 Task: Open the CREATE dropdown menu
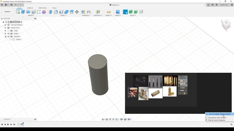(31, 16)
